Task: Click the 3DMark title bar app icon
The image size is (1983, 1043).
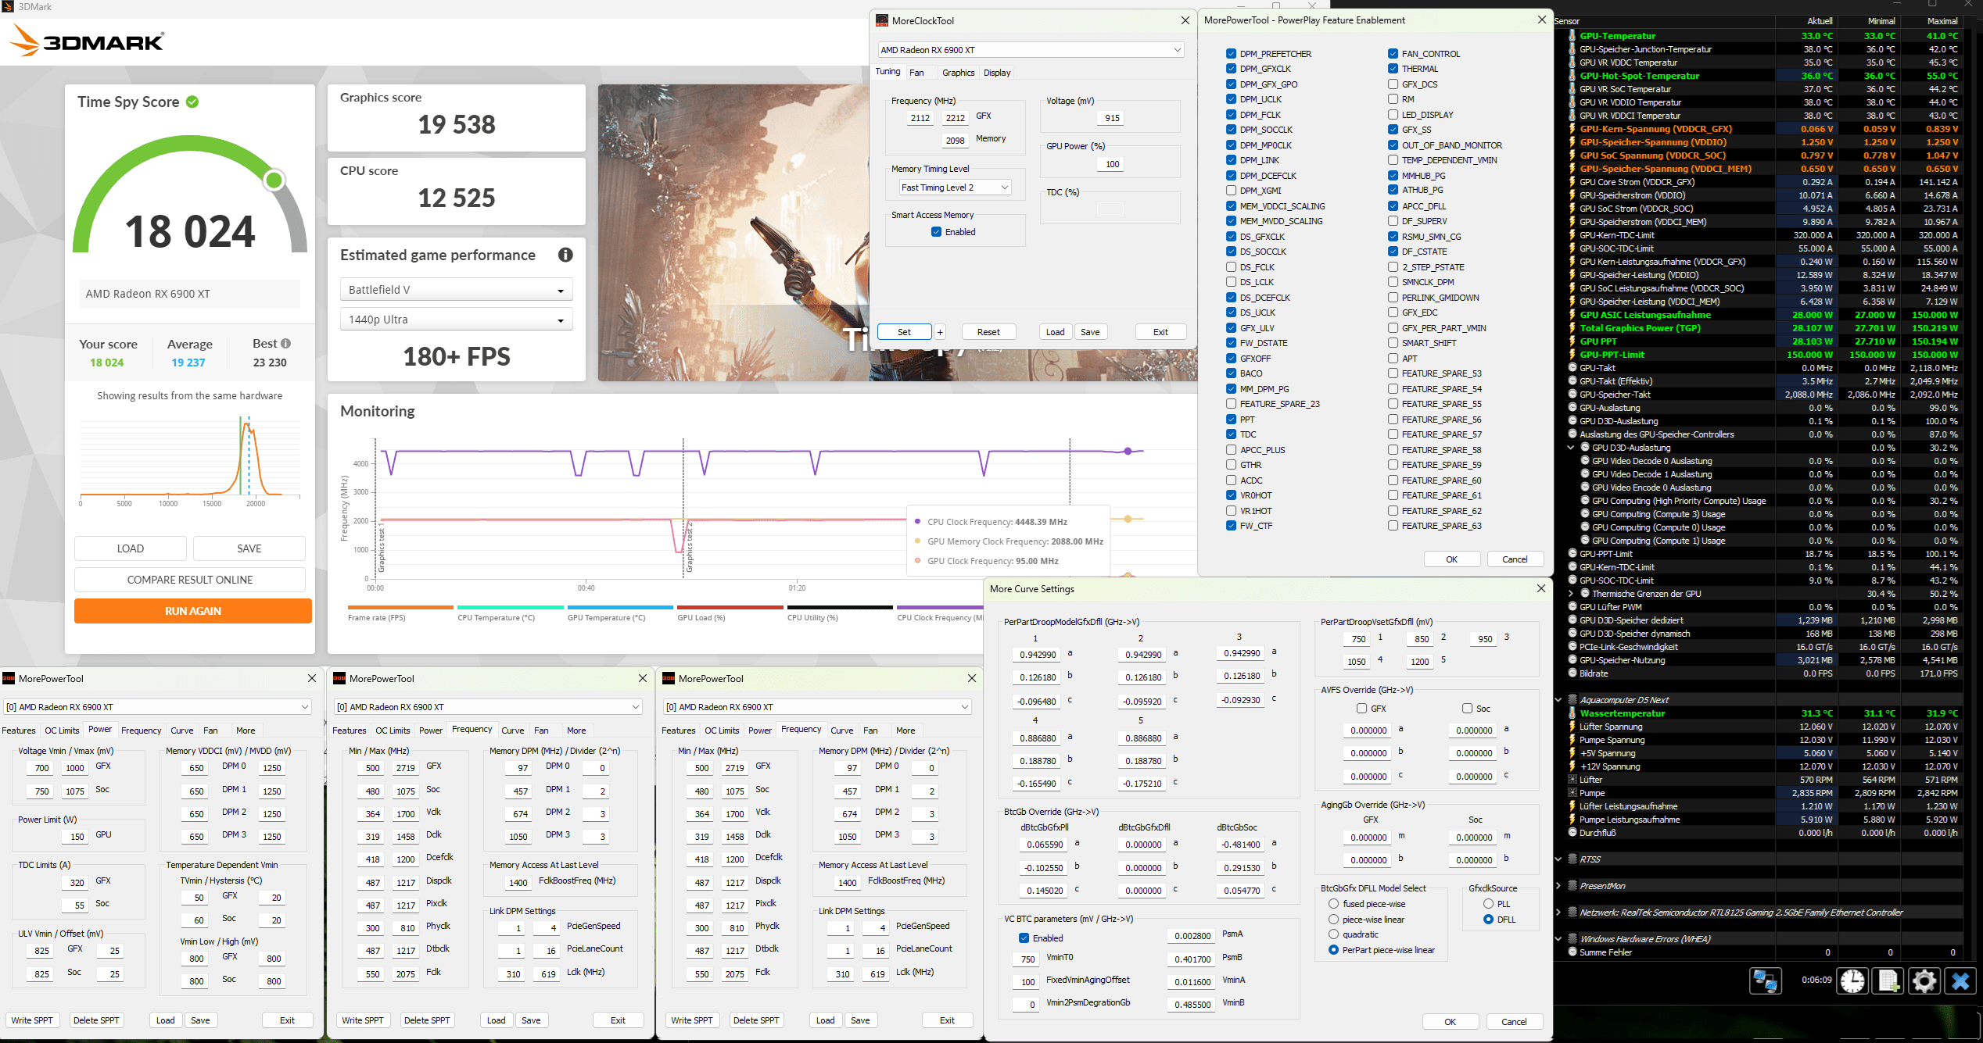Action: point(8,7)
